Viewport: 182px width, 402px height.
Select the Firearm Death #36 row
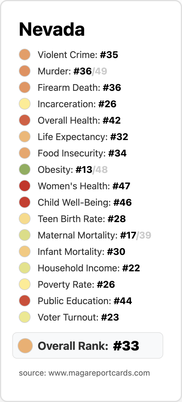[70, 88]
